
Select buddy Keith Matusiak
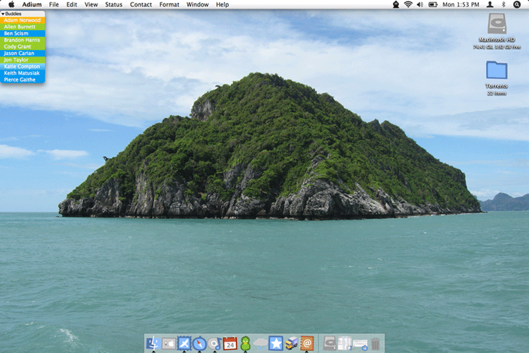(x=23, y=73)
